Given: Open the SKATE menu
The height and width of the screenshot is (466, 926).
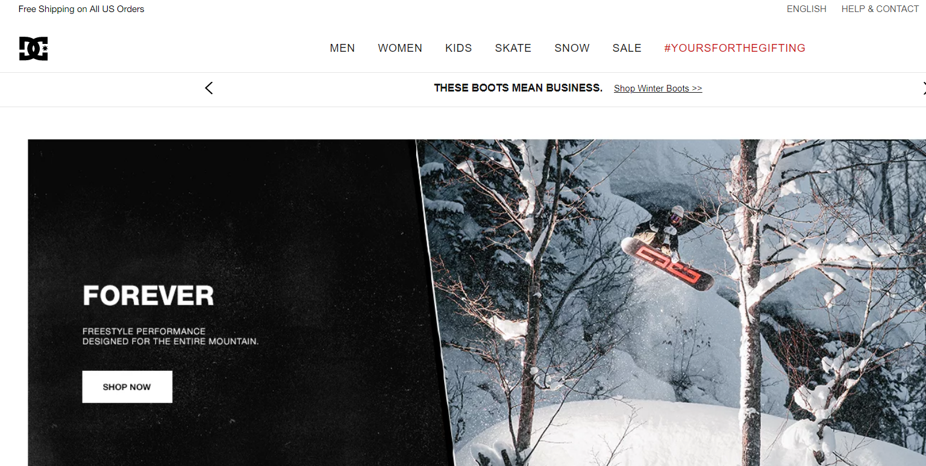Looking at the screenshot, I should point(513,48).
